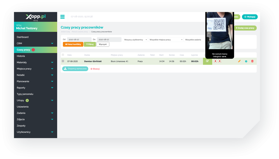
Task: Click the Od date field
Action: pyautogui.click(x=79, y=40)
